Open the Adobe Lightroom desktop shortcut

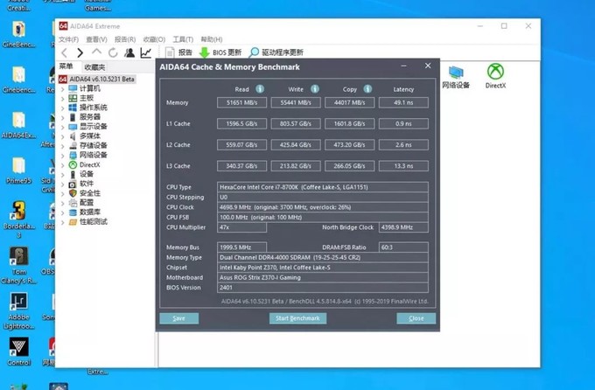18,310
